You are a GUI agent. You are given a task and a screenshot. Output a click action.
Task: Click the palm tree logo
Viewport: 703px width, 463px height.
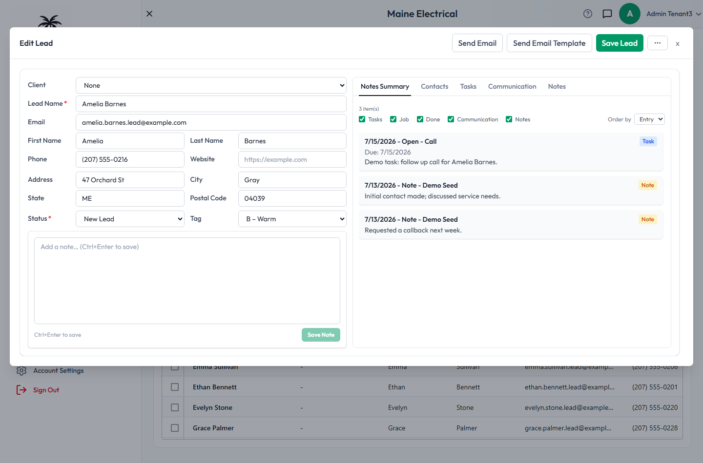click(50, 21)
